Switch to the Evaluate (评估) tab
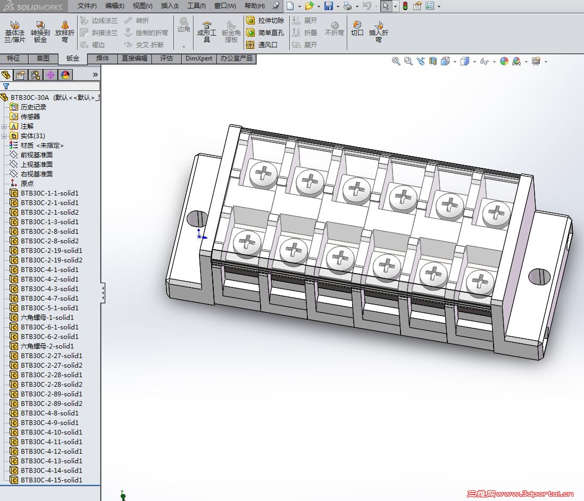584x501 pixels. tap(166, 58)
